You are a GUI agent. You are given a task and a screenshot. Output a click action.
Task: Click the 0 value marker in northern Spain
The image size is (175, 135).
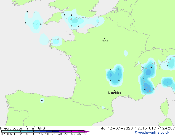(42, 100)
